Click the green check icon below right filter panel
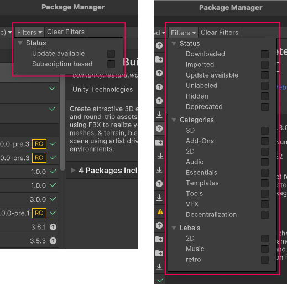Screen dimensions: 287x284 160,280
